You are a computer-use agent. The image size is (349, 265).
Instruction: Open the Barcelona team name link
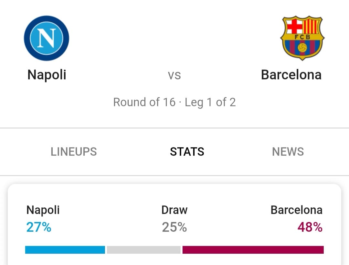tap(291, 75)
